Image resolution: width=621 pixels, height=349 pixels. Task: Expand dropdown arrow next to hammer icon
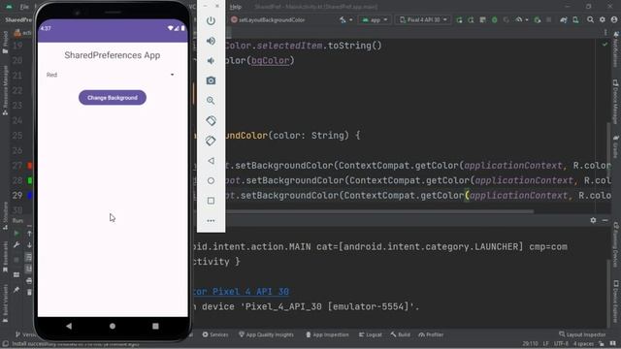coord(351,19)
